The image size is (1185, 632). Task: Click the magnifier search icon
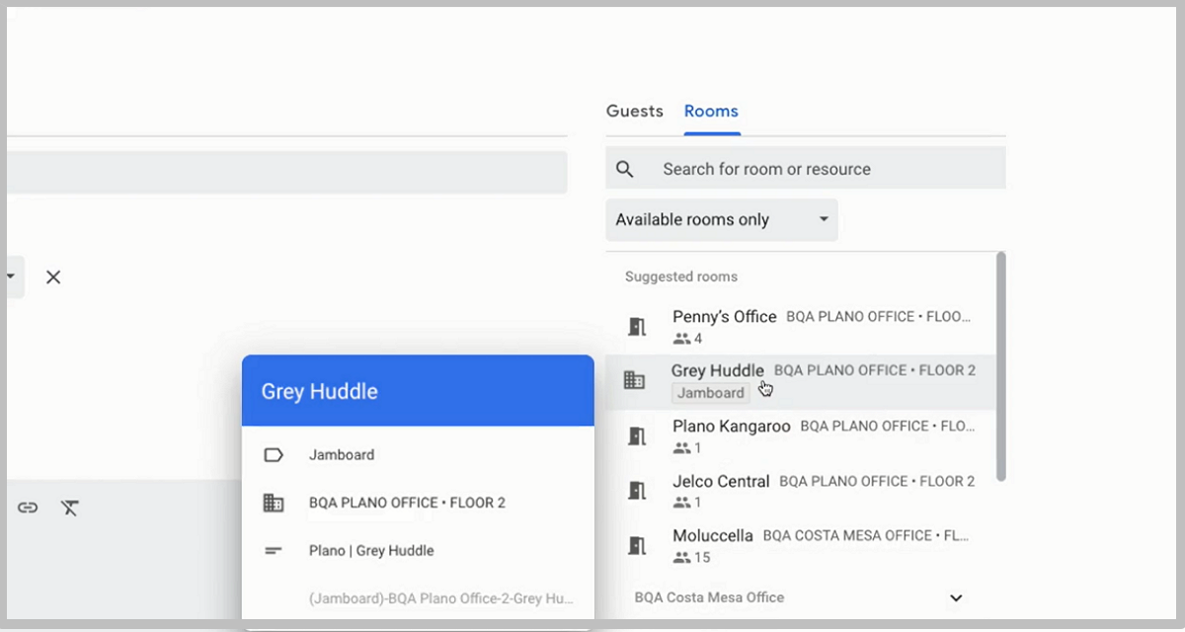point(624,169)
